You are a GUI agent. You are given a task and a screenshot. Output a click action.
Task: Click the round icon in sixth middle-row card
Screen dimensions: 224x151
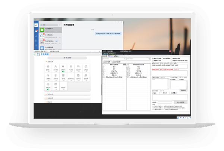[x=86, y=75]
